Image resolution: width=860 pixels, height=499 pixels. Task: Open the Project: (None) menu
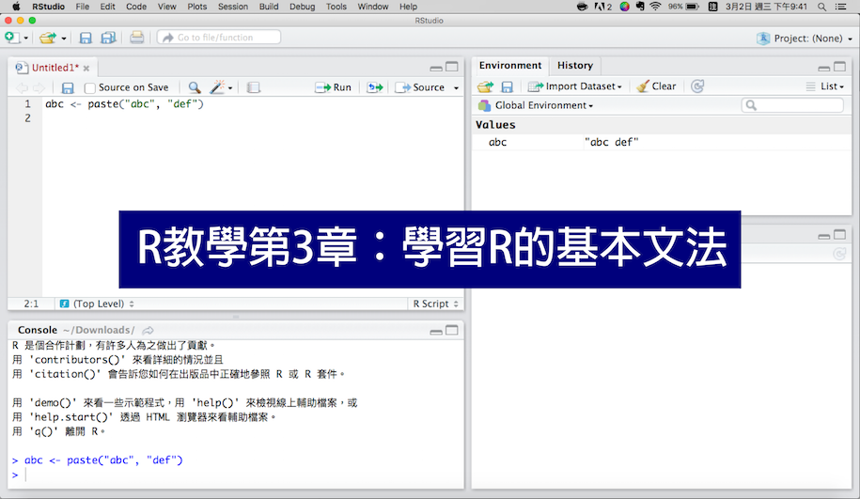(x=805, y=39)
